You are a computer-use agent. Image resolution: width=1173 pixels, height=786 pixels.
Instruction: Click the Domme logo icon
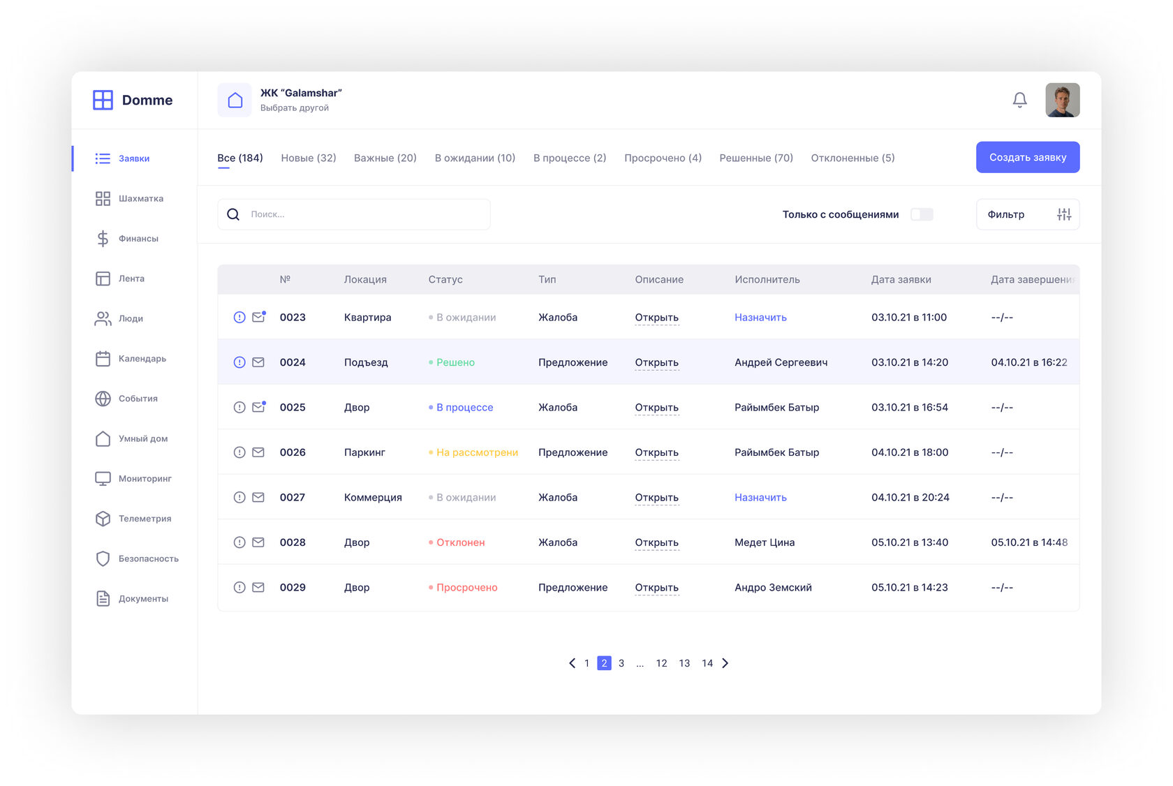point(103,100)
